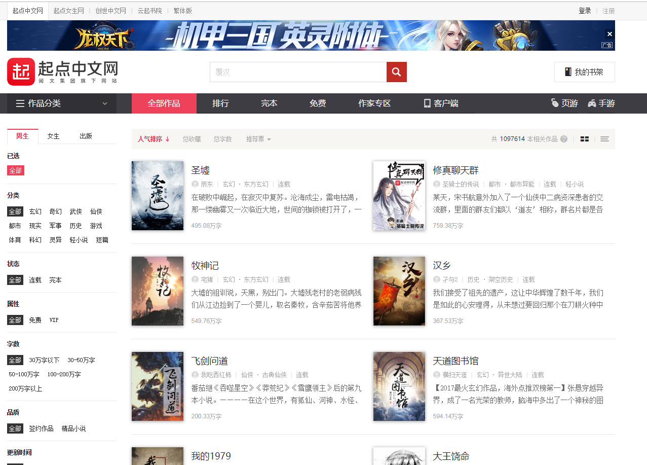Click author avatar icon next to 辰东

click(195, 184)
